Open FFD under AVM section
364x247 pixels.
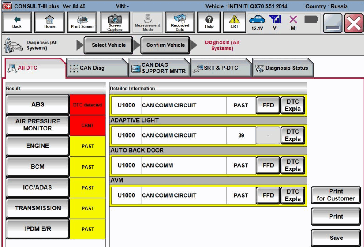click(x=268, y=196)
